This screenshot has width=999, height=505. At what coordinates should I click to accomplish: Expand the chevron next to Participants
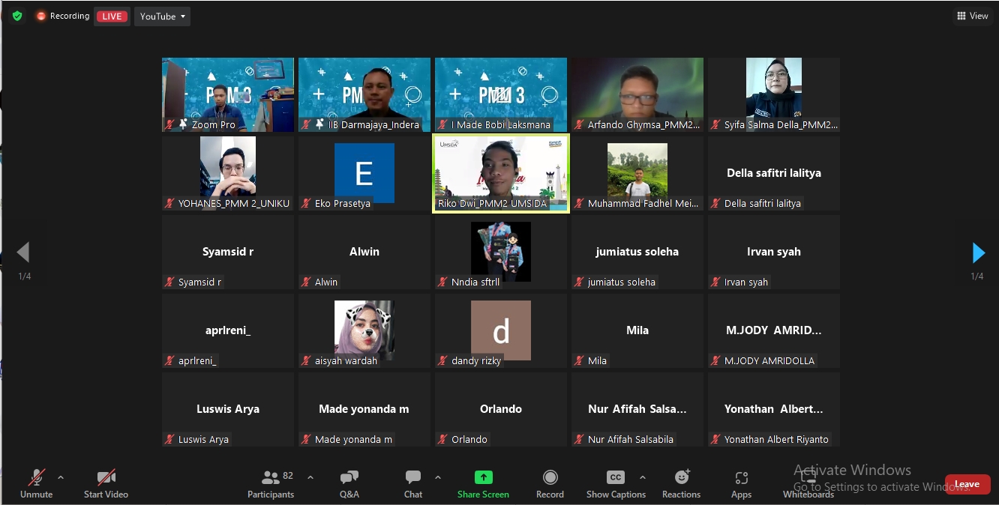(x=310, y=477)
